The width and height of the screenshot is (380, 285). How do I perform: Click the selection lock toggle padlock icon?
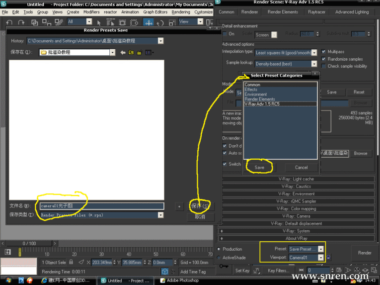coord(71,262)
